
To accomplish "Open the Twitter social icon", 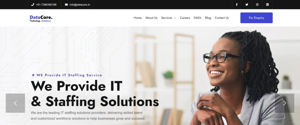I will pos(247,5).
